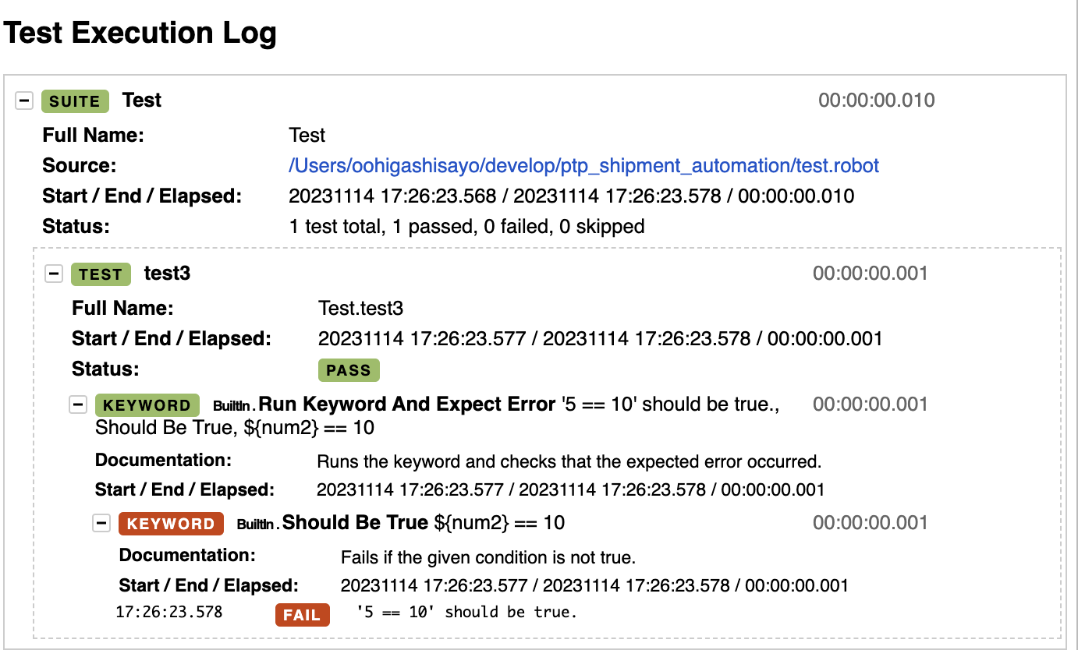Click the suite elapsed time 00:00:00.010
The image size is (1078, 650).
point(875,101)
